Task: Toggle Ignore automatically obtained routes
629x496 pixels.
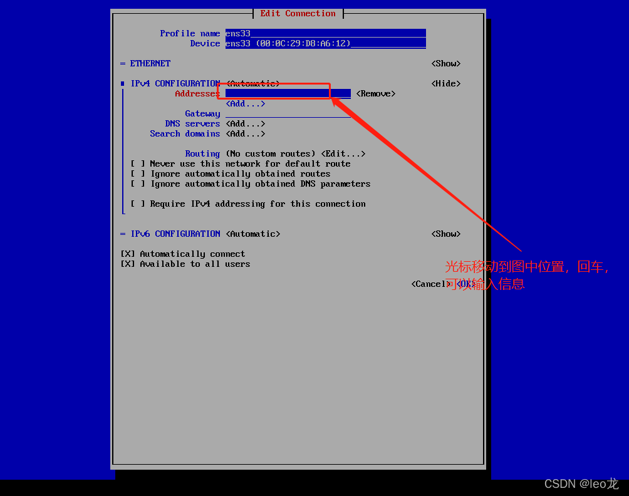Action: pos(137,173)
